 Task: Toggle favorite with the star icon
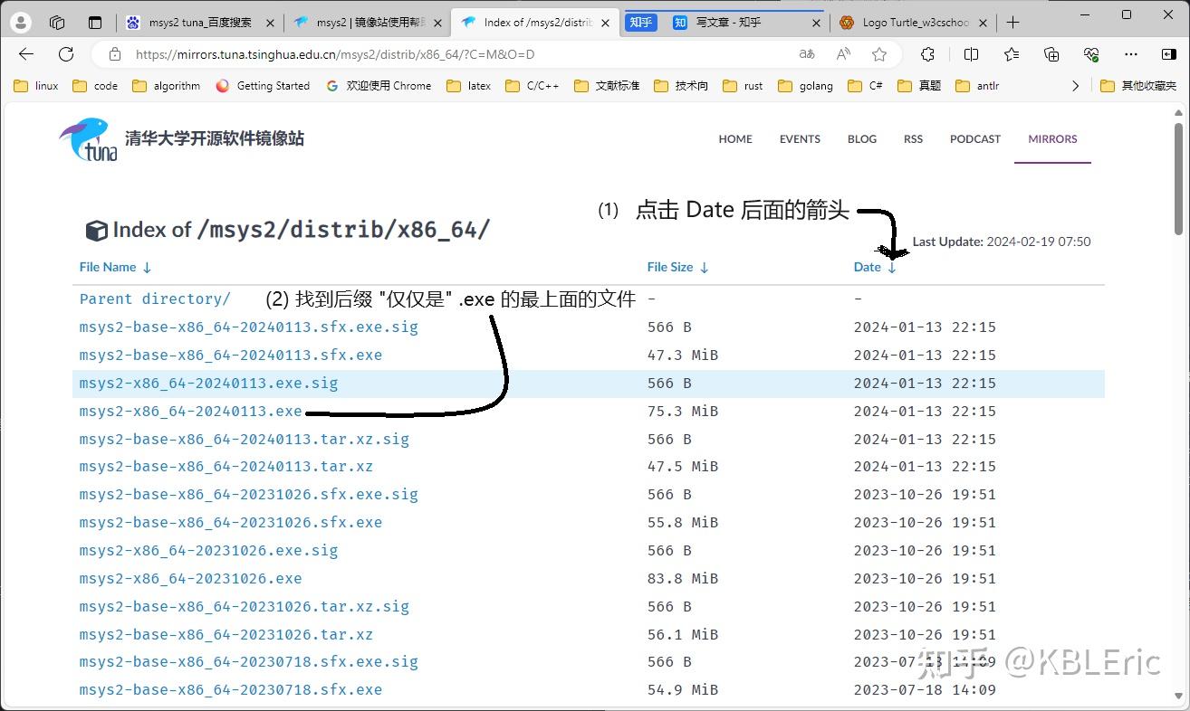879,54
